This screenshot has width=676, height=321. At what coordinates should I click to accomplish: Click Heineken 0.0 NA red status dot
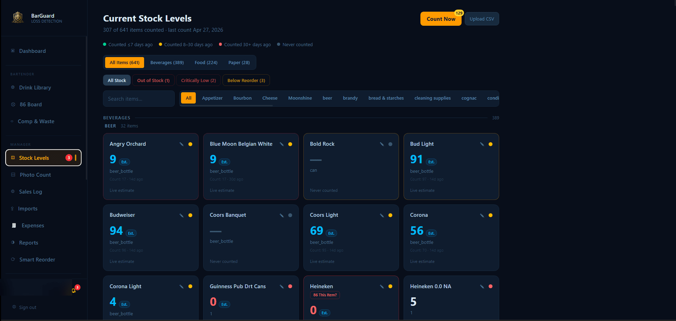[491, 286]
